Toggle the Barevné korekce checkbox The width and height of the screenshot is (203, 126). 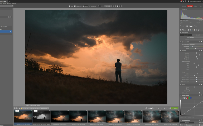point(199,120)
